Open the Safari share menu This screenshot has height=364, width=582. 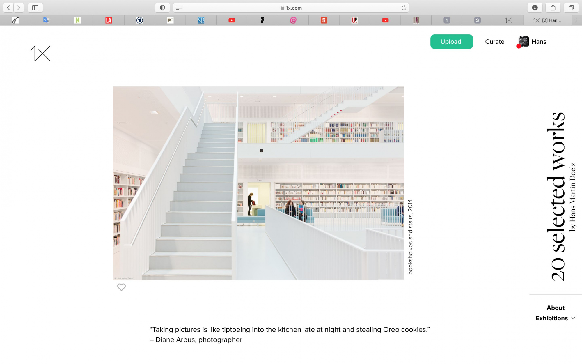(x=553, y=8)
